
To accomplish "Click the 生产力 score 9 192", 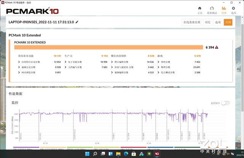I will (104, 56).
